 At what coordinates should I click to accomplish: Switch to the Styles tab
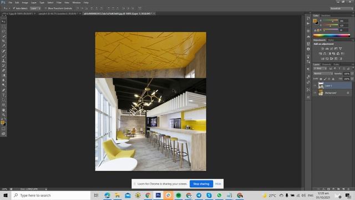point(331,40)
